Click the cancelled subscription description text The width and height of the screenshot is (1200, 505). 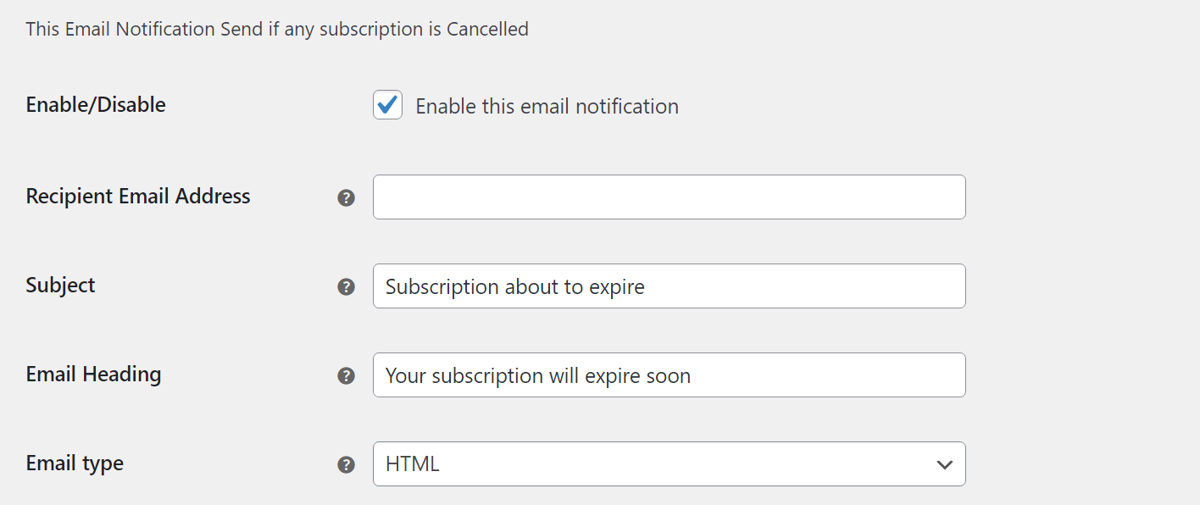tap(277, 28)
